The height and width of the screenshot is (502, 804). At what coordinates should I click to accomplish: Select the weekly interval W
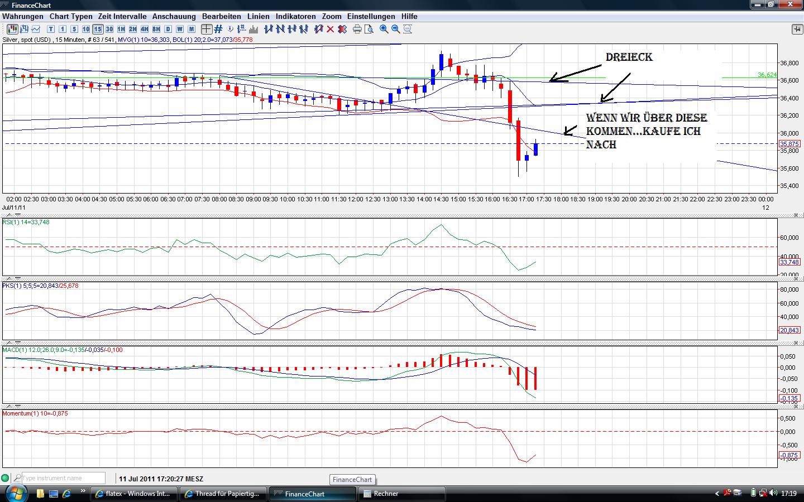(180, 29)
